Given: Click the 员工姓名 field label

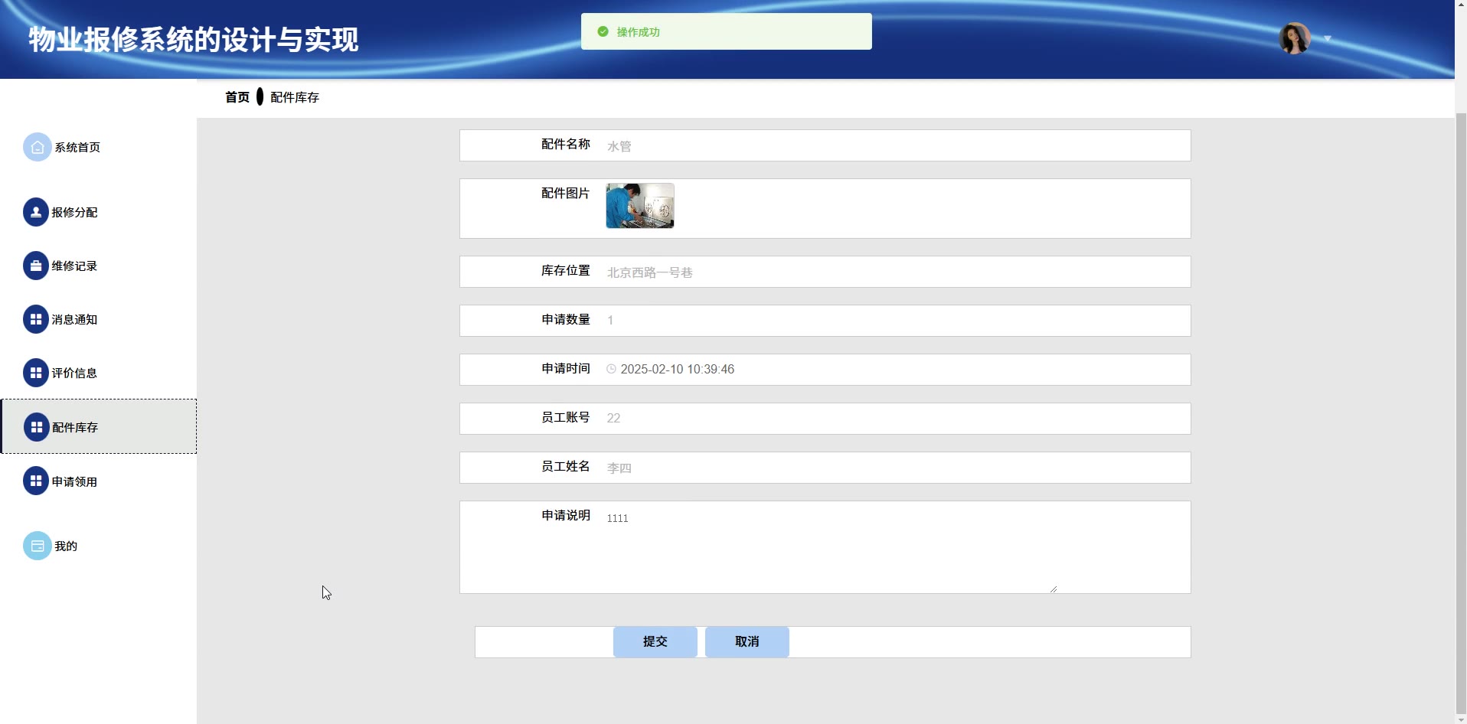Looking at the screenshot, I should coord(566,466).
